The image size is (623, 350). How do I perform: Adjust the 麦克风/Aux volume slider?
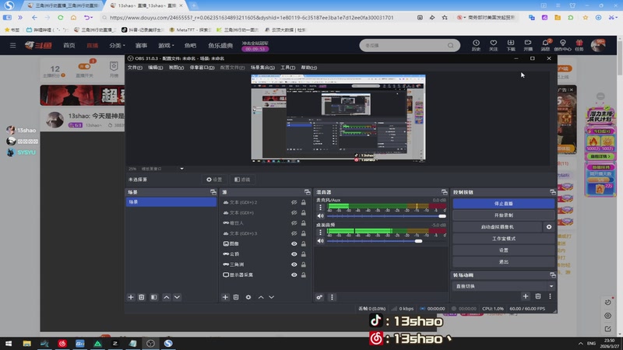386,216
